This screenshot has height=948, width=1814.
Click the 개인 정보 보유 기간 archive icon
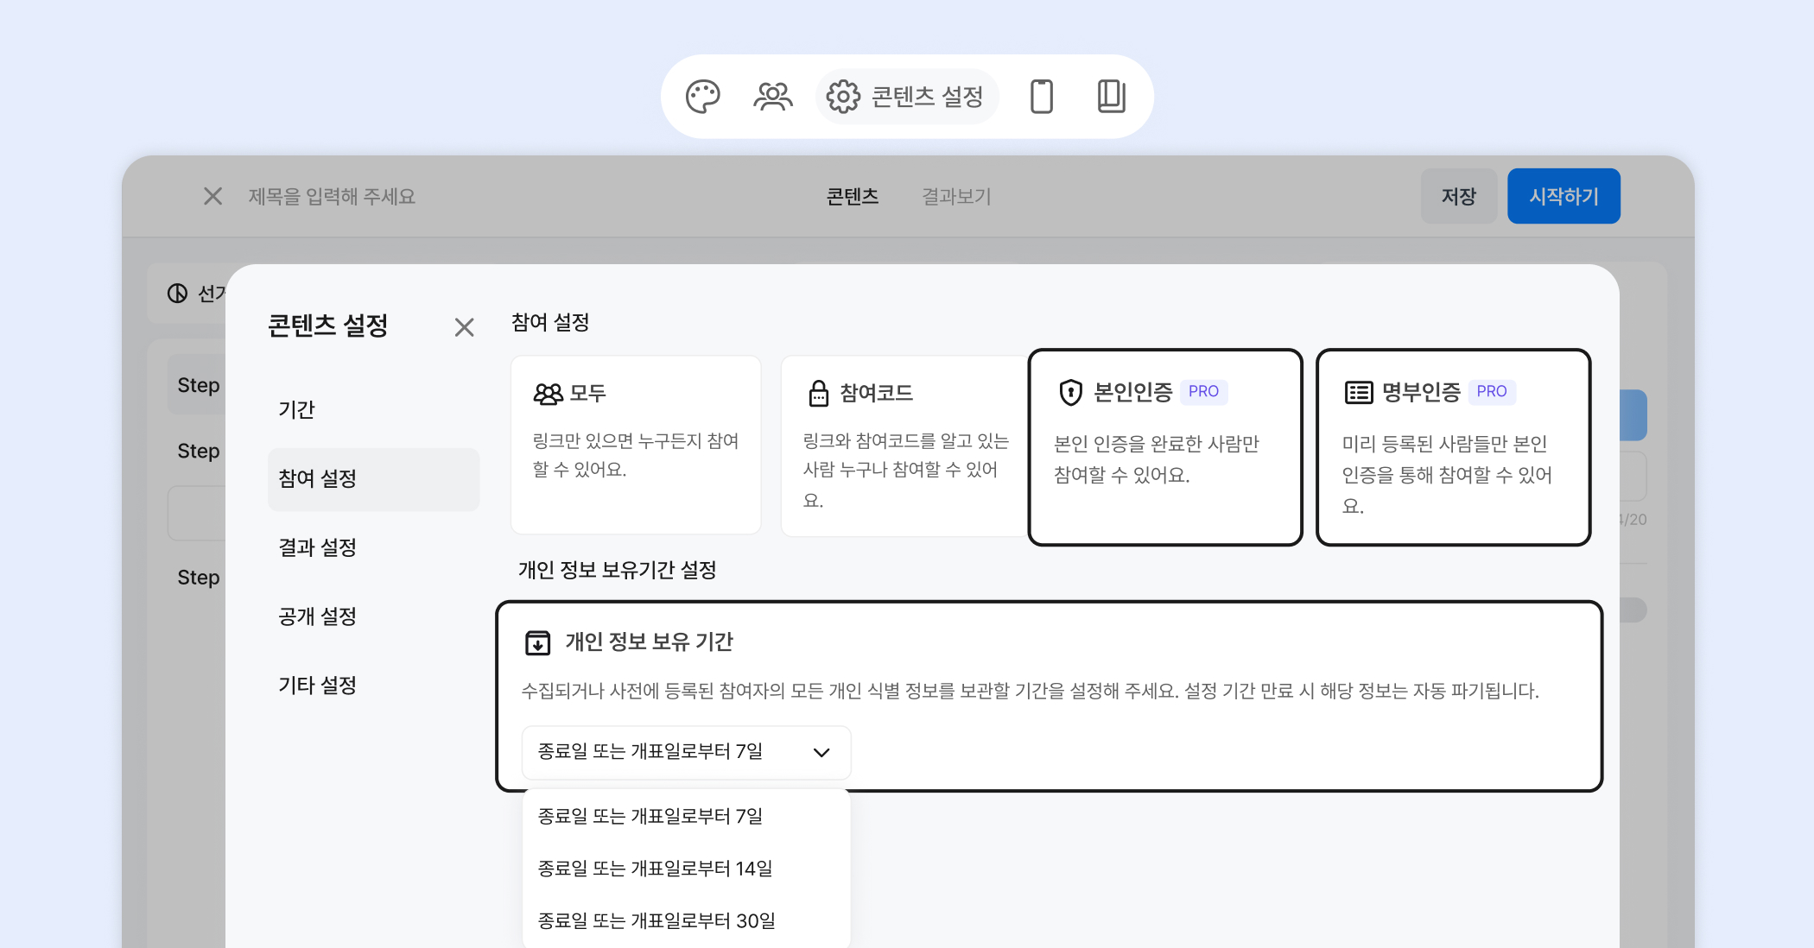coord(537,642)
